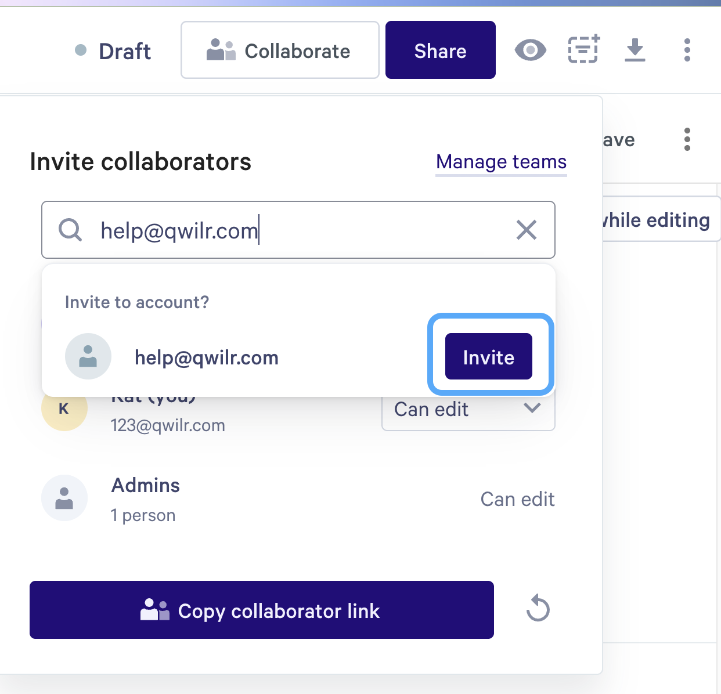Click the download icon in toolbar
This screenshot has height=694, width=721.
tap(635, 50)
